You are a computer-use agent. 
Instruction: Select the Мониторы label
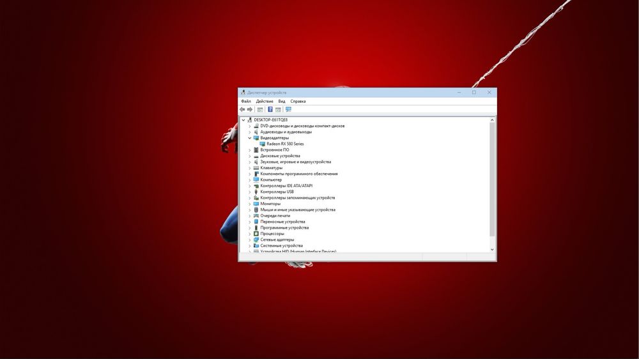click(x=270, y=204)
